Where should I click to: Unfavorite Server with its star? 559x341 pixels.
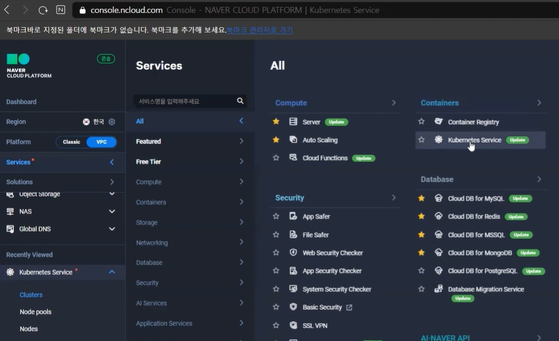(276, 122)
